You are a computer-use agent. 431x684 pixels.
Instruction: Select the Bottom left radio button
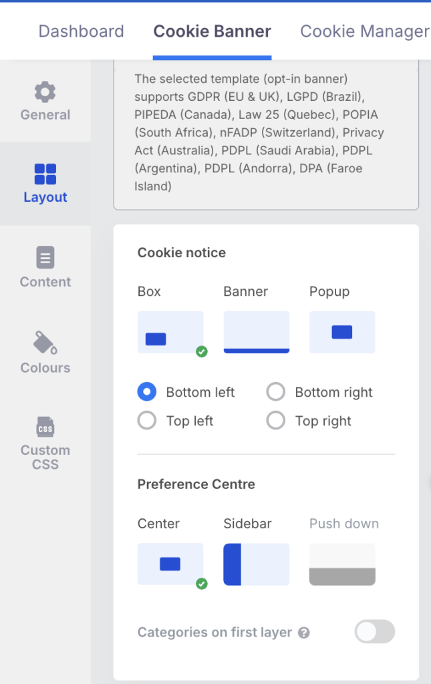(147, 392)
